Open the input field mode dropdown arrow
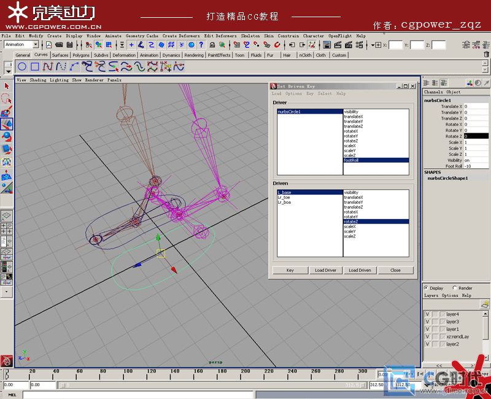This screenshot has width=491, height=399. [x=373, y=45]
